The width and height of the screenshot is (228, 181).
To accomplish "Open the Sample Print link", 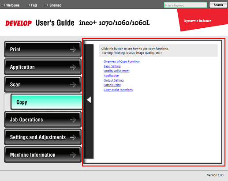I will tap(112, 85).
